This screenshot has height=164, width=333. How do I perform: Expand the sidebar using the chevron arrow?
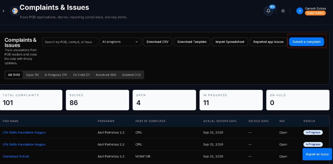pyautogui.click(x=3, y=11)
